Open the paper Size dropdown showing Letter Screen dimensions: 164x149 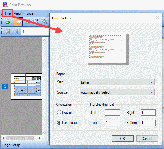point(117,82)
